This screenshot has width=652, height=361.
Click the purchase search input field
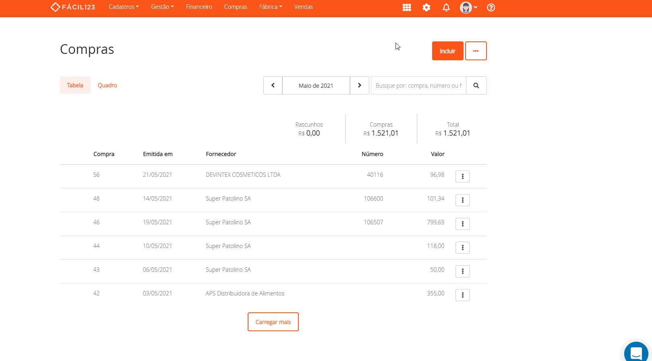tap(418, 86)
